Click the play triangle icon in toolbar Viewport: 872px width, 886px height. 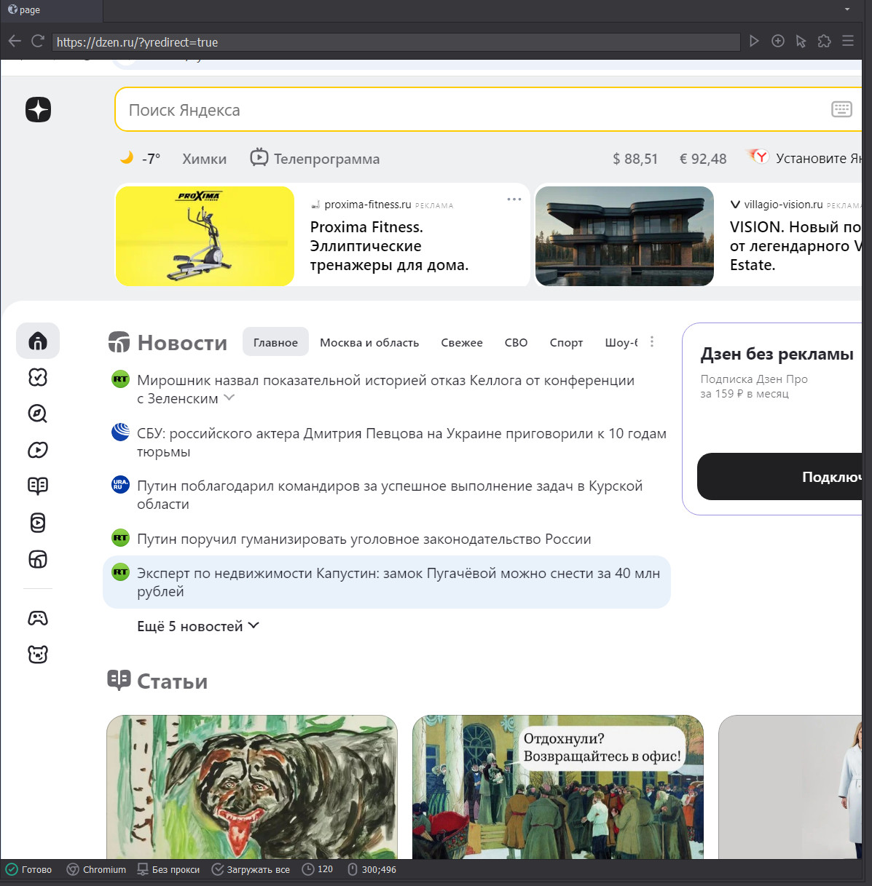coord(754,41)
